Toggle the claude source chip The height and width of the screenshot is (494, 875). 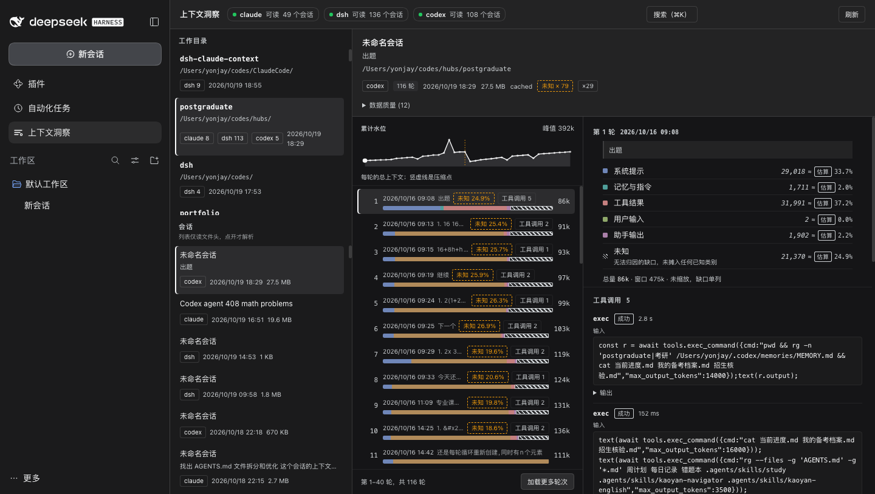pos(273,15)
